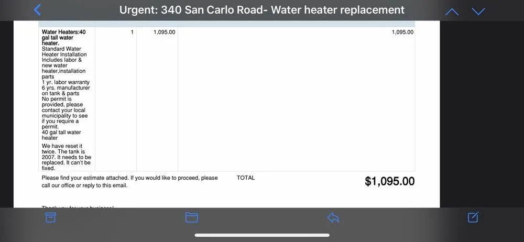Viewport: 524px width, 242px height.
Task: Tap the large $1,095.00 total amount
Action: click(x=389, y=181)
